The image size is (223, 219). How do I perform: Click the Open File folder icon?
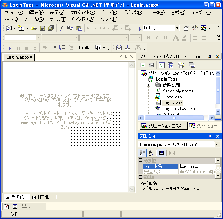34,28
